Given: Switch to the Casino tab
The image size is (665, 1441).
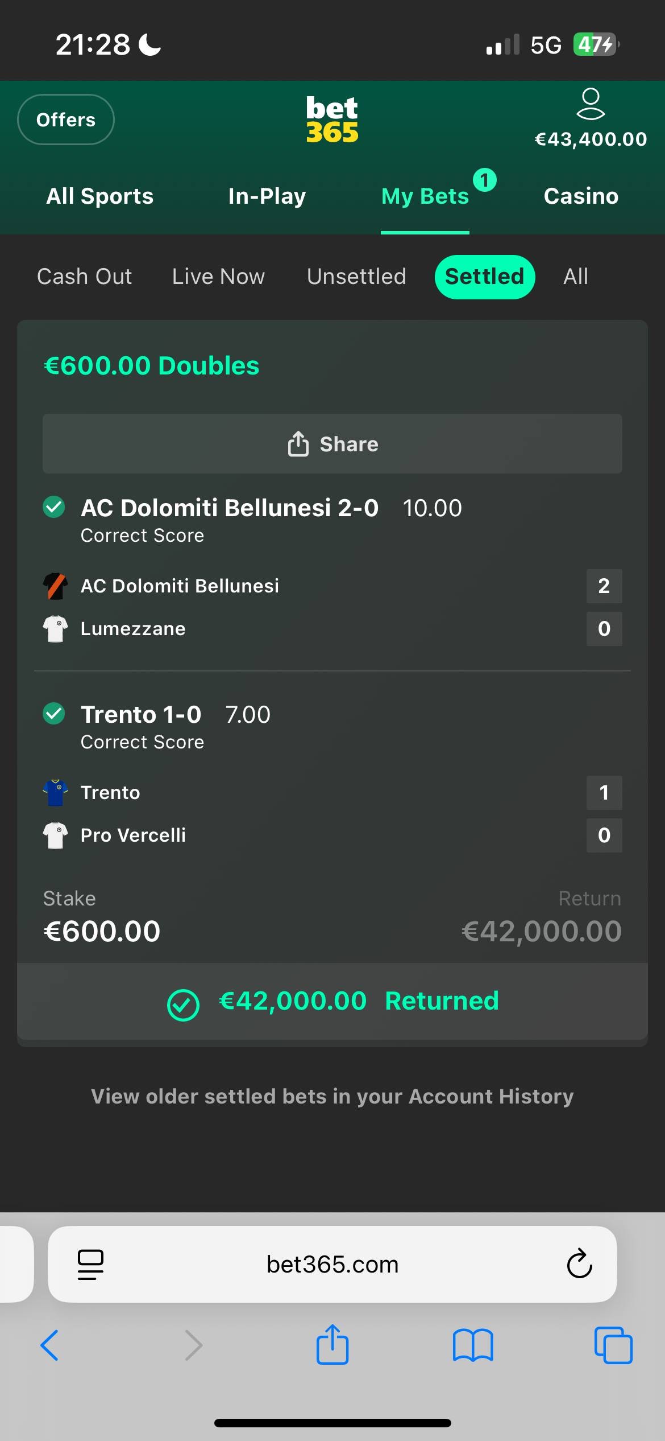Looking at the screenshot, I should (580, 196).
